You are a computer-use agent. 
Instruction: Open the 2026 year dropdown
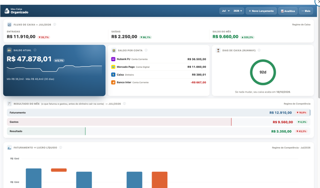pyautogui.click(x=238, y=11)
